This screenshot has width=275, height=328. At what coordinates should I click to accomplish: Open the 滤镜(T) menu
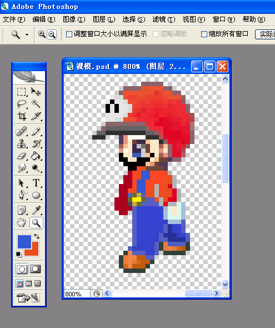(x=164, y=19)
